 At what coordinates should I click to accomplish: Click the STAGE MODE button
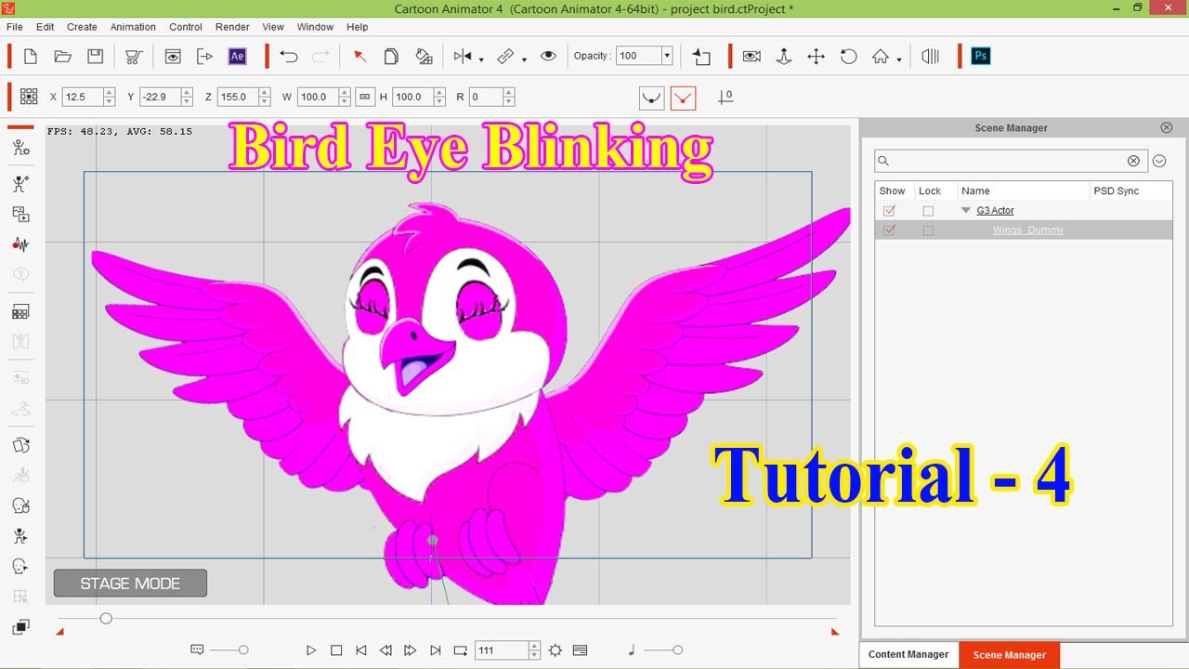tap(130, 584)
